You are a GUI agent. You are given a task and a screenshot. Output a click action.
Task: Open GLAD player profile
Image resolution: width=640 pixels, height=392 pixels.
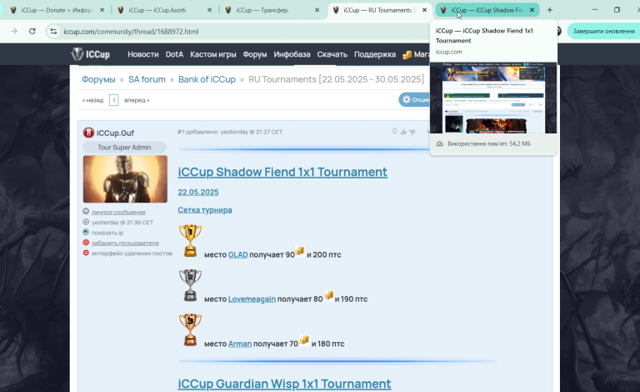(x=238, y=255)
